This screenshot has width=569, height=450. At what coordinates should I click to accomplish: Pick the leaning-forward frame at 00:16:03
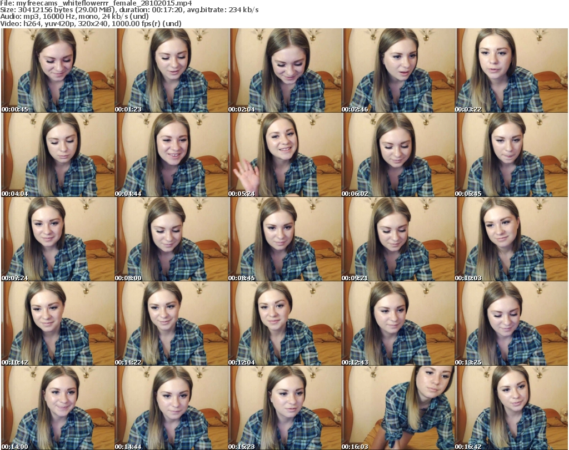[x=398, y=408]
